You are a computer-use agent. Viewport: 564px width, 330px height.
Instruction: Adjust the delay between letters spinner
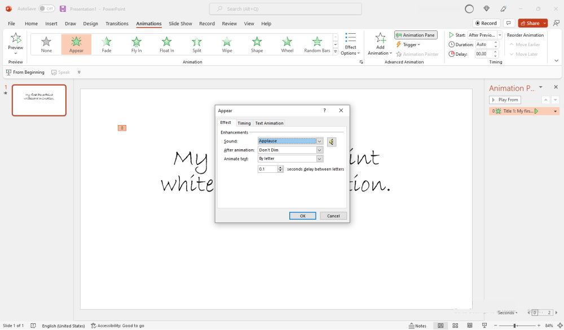tap(280, 169)
